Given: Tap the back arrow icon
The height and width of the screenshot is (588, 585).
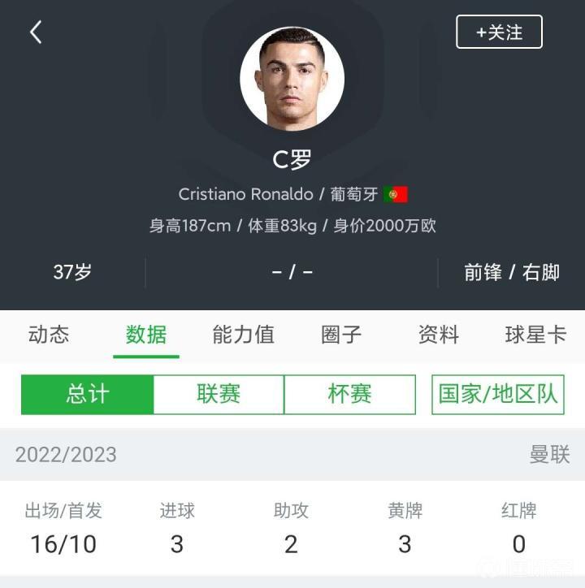Looking at the screenshot, I should pyautogui.click(x=36, y=32).
